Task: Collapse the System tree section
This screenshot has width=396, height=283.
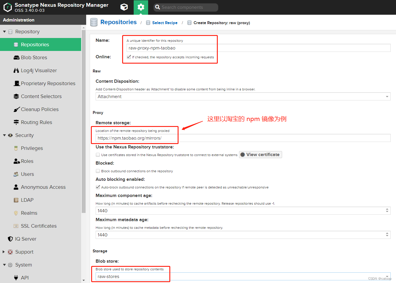Action: [4, 265]
